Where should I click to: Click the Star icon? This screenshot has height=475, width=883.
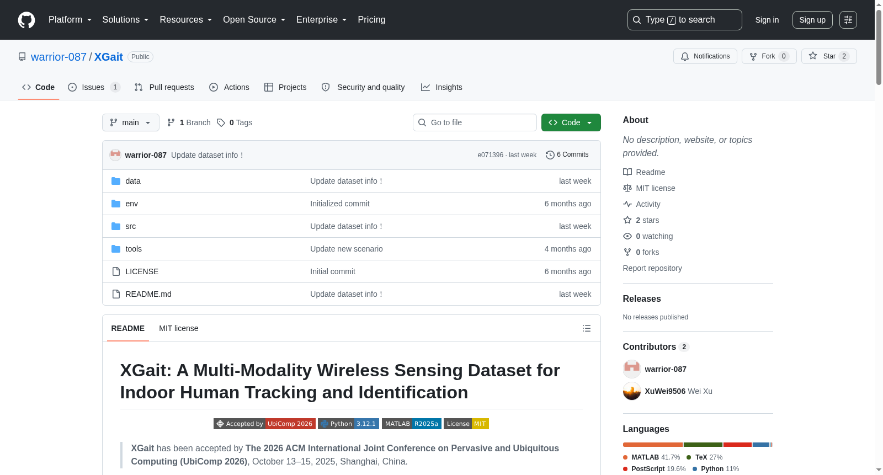click(813, 56)
